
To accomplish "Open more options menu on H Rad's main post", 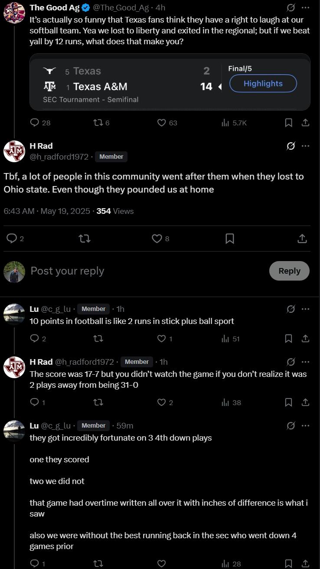I will 305,146.
